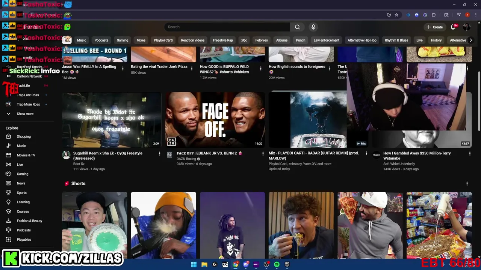The height and width of the screenshot is (270, 481).
Task: Open the Podcasts icon in the Explore sidebar
Action: [x=8, y=230]
